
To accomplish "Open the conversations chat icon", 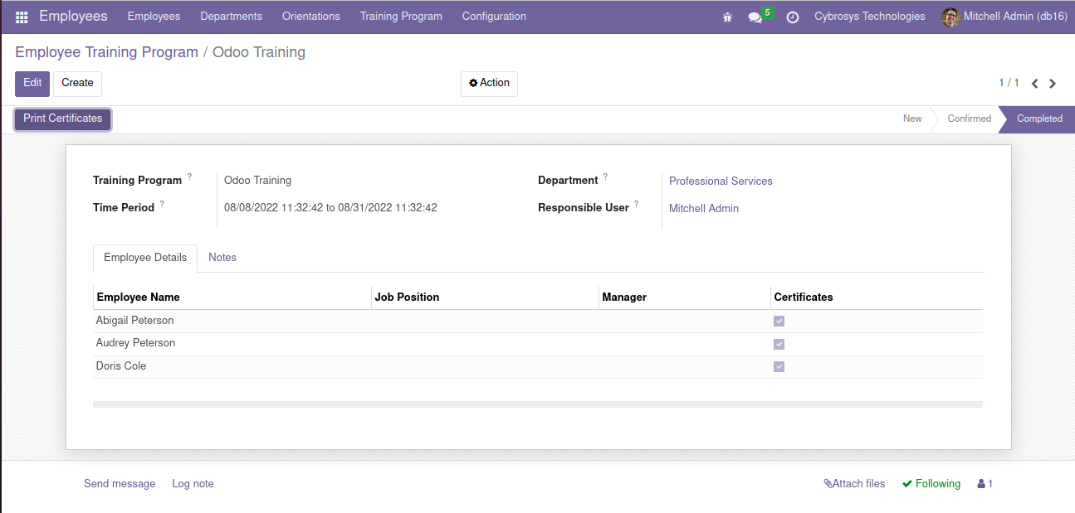I will (755, 17).
